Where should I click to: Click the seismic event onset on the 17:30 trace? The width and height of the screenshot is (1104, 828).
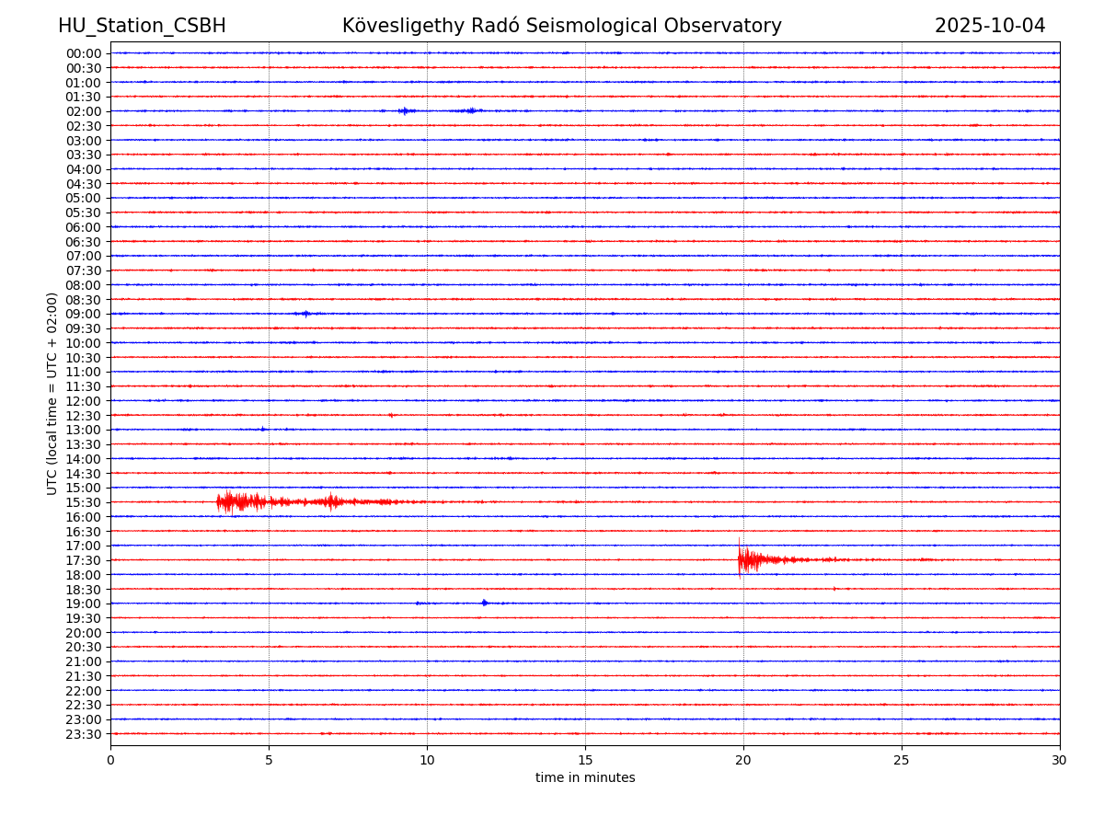(743, 559)
